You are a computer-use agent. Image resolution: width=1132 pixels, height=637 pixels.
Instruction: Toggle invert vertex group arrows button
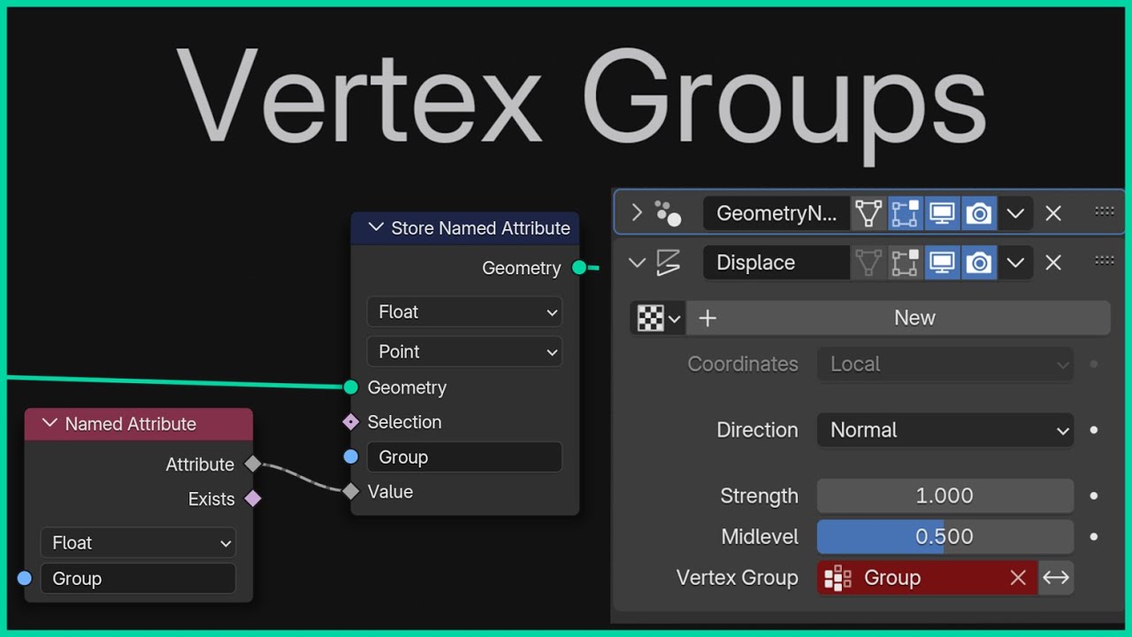click(1056, 578)
